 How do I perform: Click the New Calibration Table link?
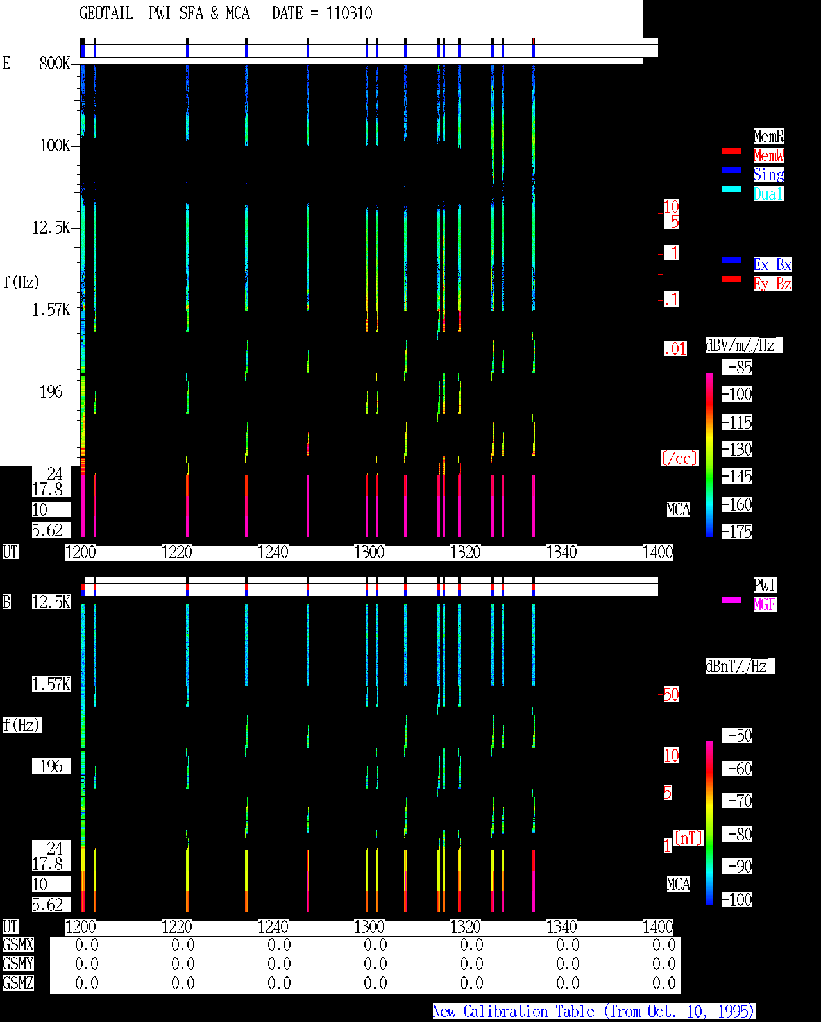tap(594, 1011)
